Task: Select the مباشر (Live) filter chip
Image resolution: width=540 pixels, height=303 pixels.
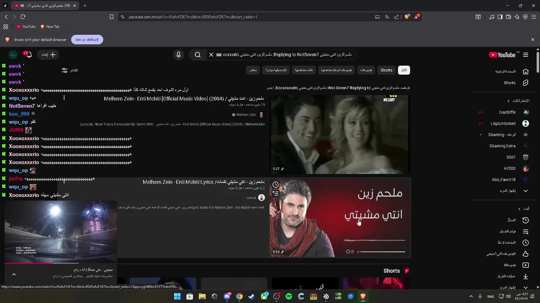Action: tap(253, 70)
